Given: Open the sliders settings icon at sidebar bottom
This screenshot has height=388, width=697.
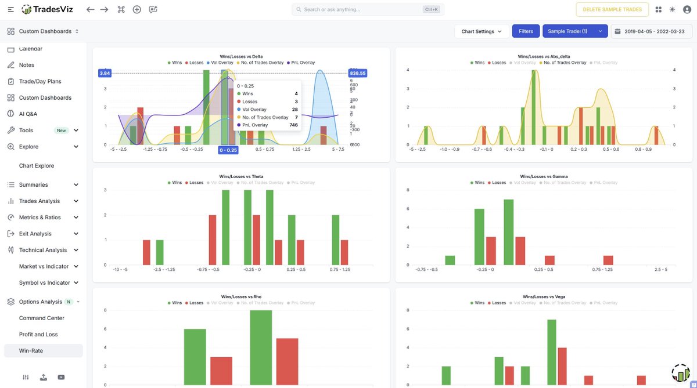Looking at the screenshot, I should (x=26, y=377).
